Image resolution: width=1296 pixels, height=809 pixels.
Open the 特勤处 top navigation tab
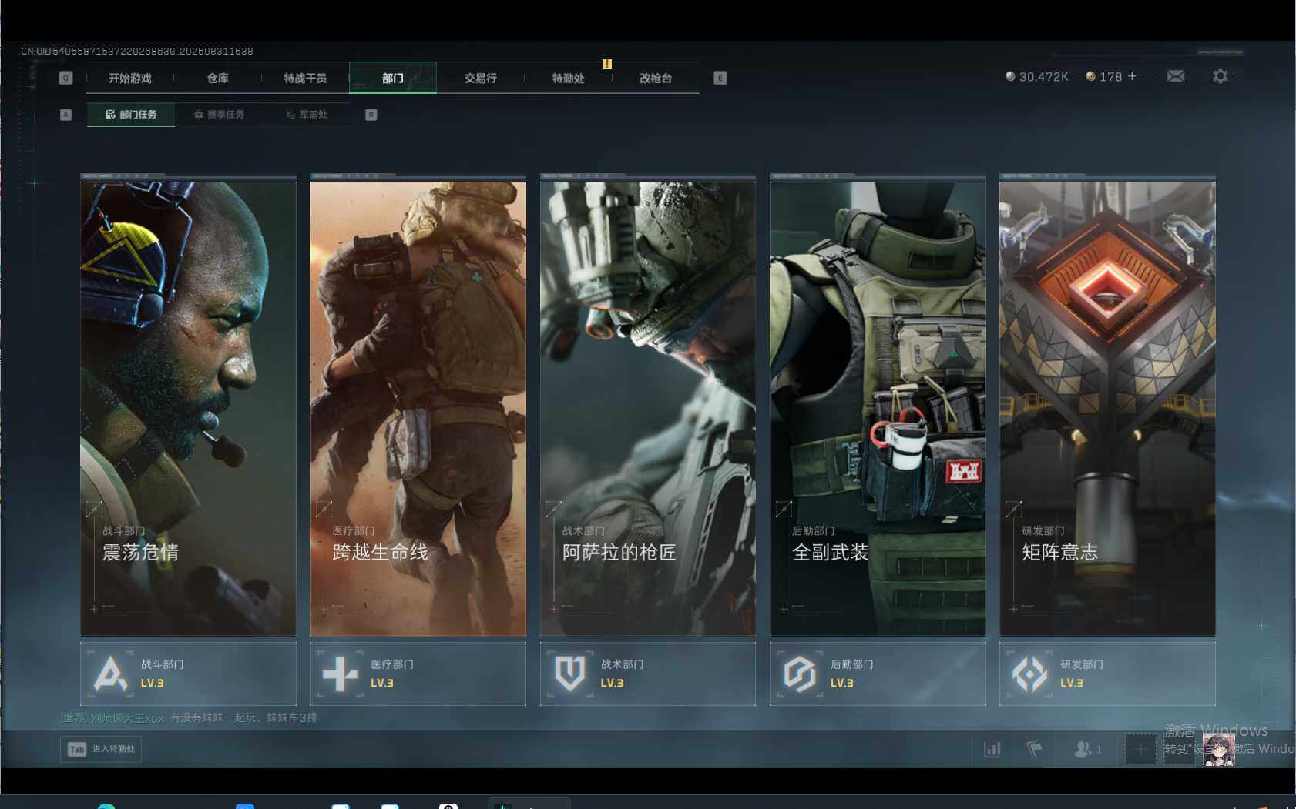pyautogui.click(x=568, y=78)
